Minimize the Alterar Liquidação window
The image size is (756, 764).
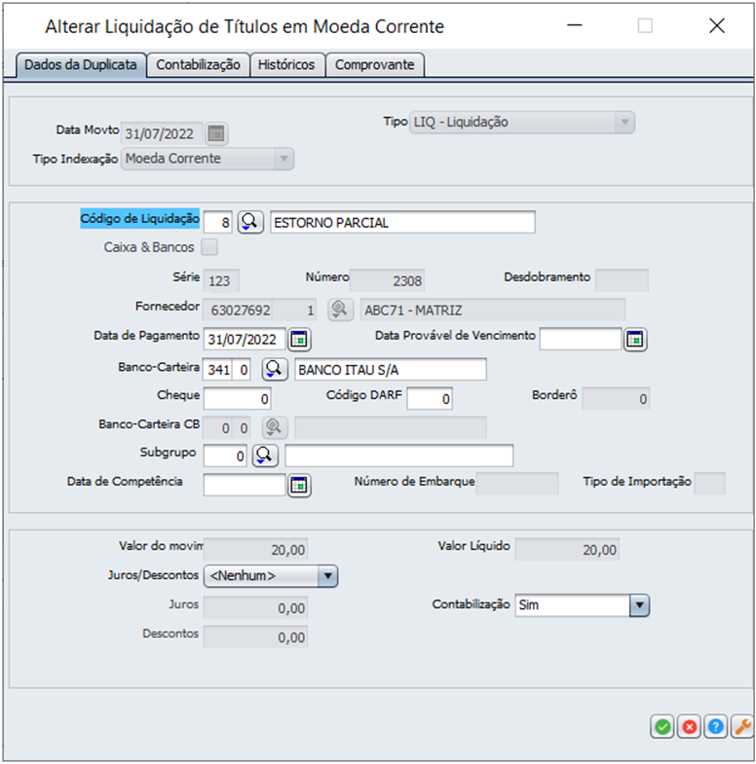tap(575, 25)
